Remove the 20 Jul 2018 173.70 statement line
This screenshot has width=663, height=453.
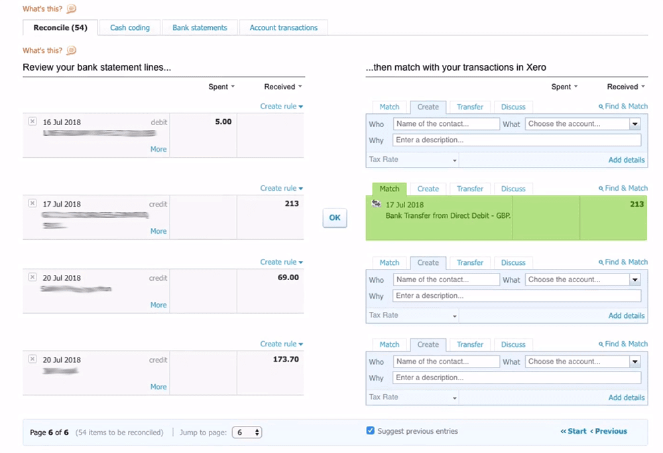(x=32, y=359)
